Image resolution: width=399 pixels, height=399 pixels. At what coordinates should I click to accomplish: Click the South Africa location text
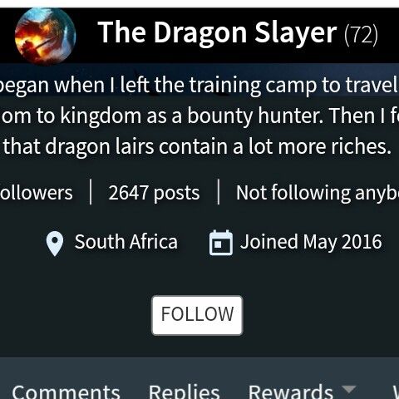pyautogui.click(x=126, y=242)
